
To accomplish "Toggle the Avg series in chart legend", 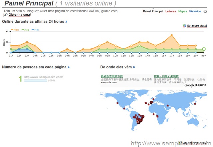I will point(25,30).
